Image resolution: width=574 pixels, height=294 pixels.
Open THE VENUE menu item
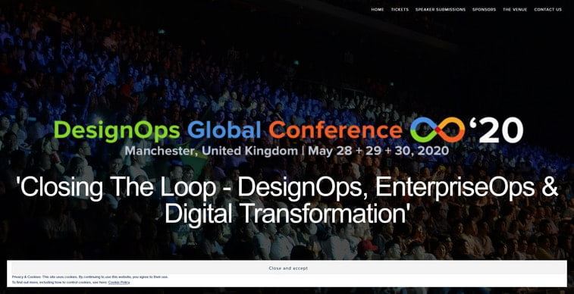point(515,10)
